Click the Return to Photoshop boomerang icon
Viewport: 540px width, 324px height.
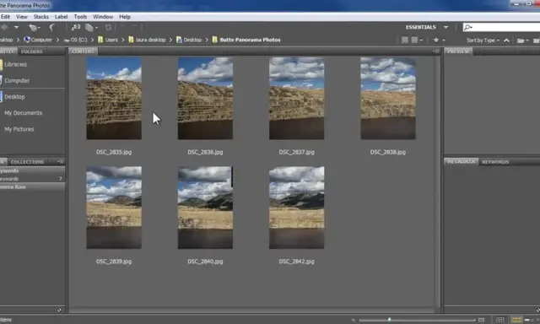click(51, 27)
